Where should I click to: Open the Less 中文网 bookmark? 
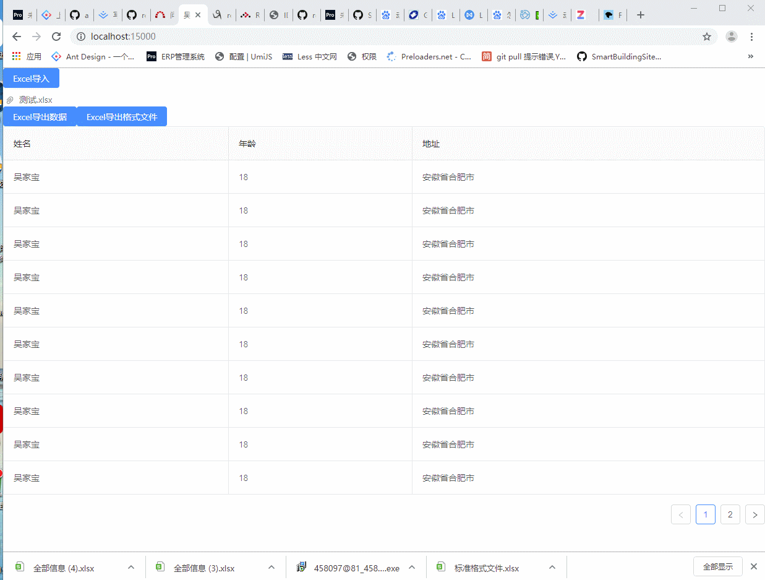click(x=310, y=56)
